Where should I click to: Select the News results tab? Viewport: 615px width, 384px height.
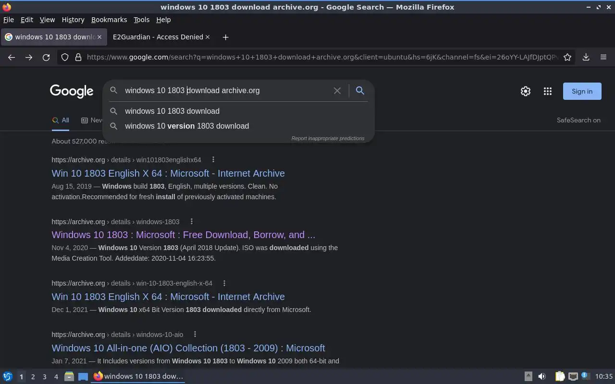click(92, 120)
